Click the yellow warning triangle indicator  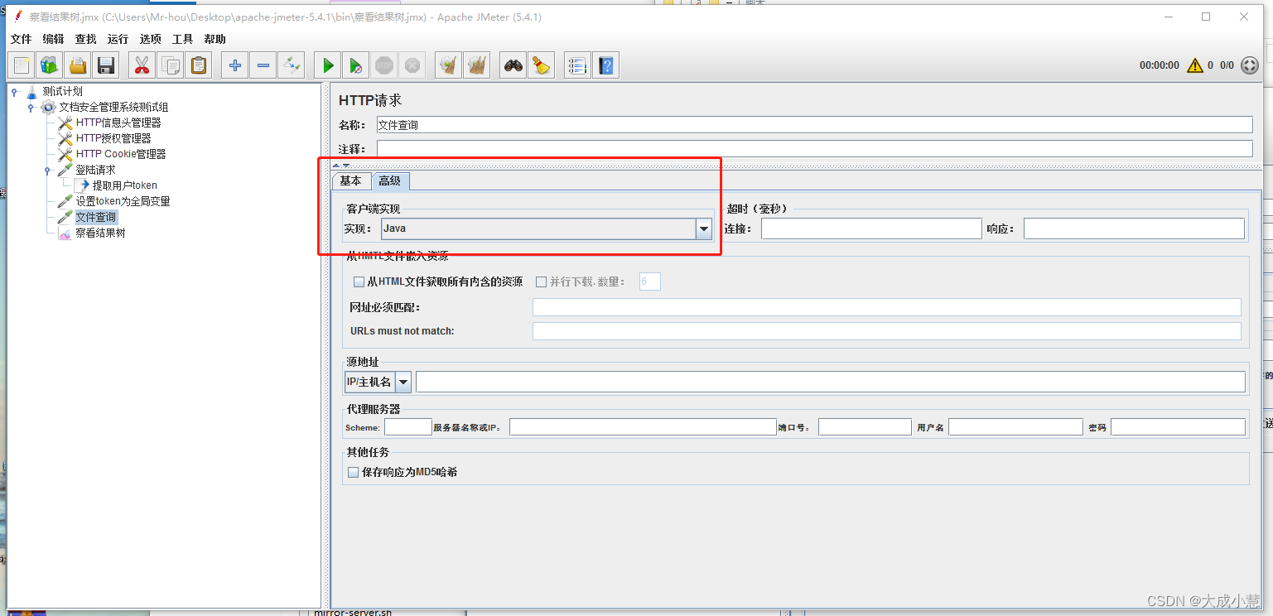click(1195, 65)
